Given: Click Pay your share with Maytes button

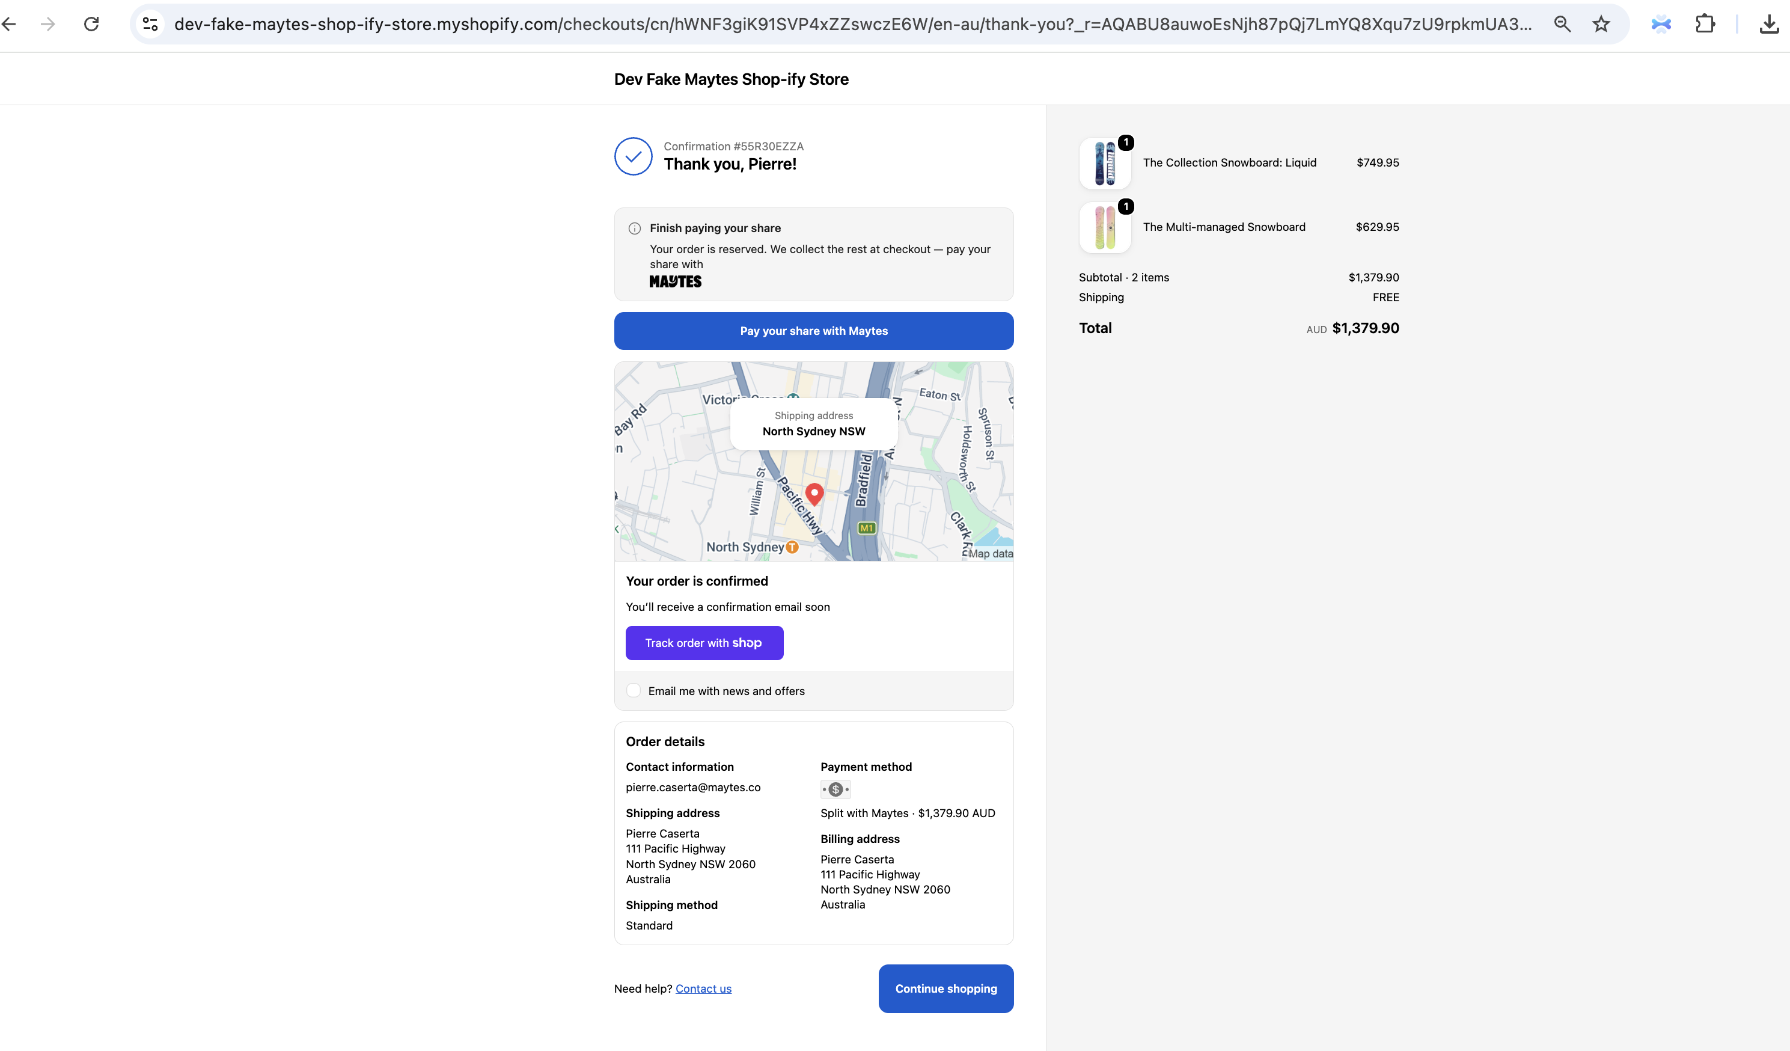Looking at the screenshot, I should pyautogui.click(x=814, y=331).
